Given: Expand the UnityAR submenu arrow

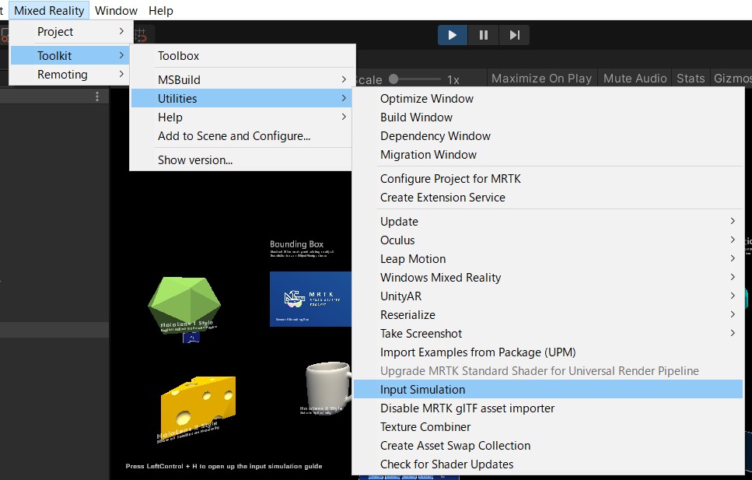Looking at the screenshot, I should click(x=733, y=296).
